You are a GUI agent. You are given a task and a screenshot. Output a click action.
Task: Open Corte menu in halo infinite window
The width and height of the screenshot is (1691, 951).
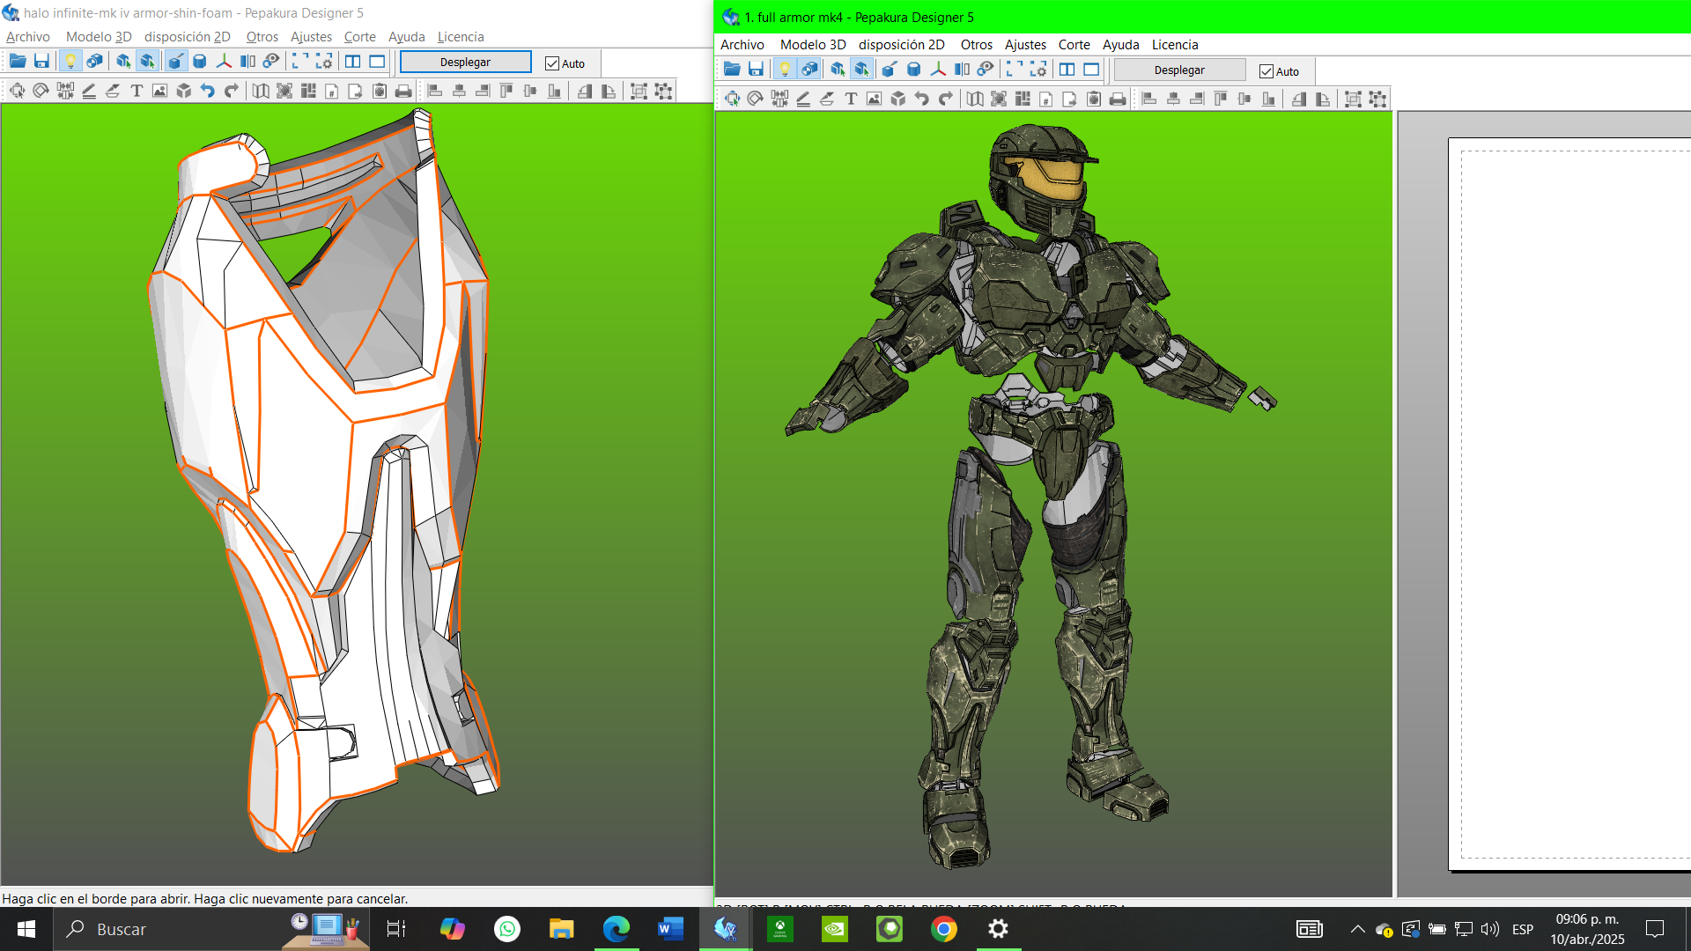360,37
